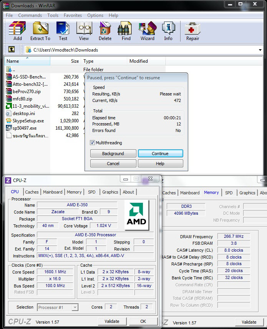Viewport: 267px width, 329px height.
Task: Switch to the Graphics tab in front CPU-Z
Action: tap(110, 192)
